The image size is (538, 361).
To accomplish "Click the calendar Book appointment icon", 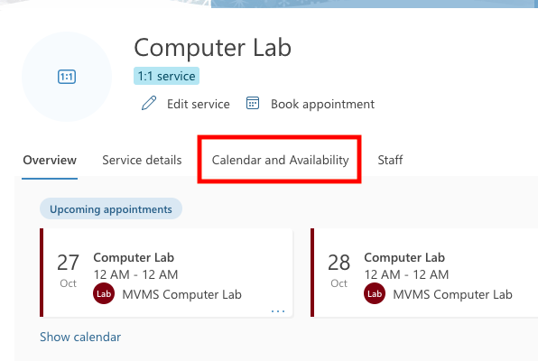I will 253,103.
